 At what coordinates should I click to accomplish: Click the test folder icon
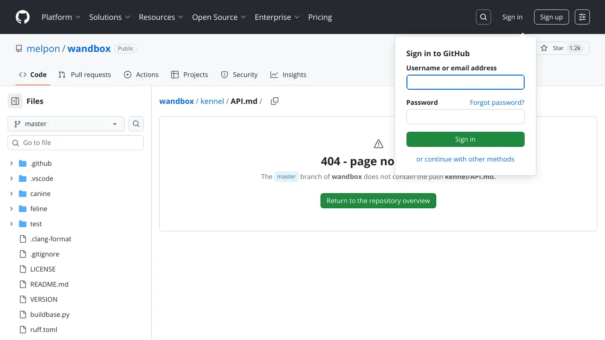point(23,224)
